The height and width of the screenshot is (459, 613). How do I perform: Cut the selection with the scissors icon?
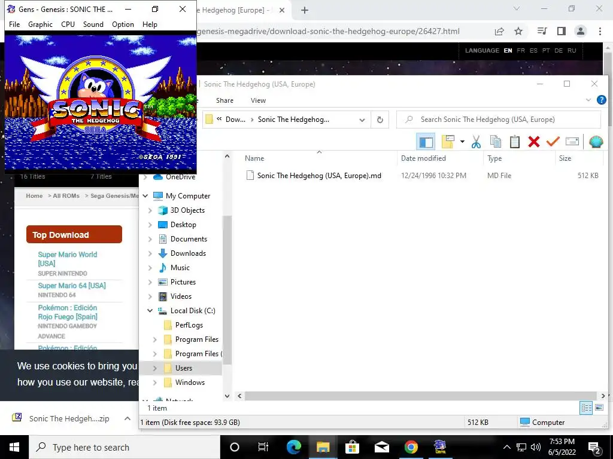click(x=476, y=142)
